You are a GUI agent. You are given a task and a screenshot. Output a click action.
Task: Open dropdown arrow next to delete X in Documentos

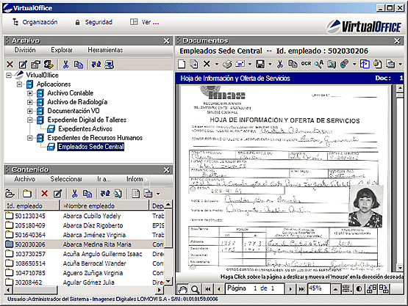216,64
